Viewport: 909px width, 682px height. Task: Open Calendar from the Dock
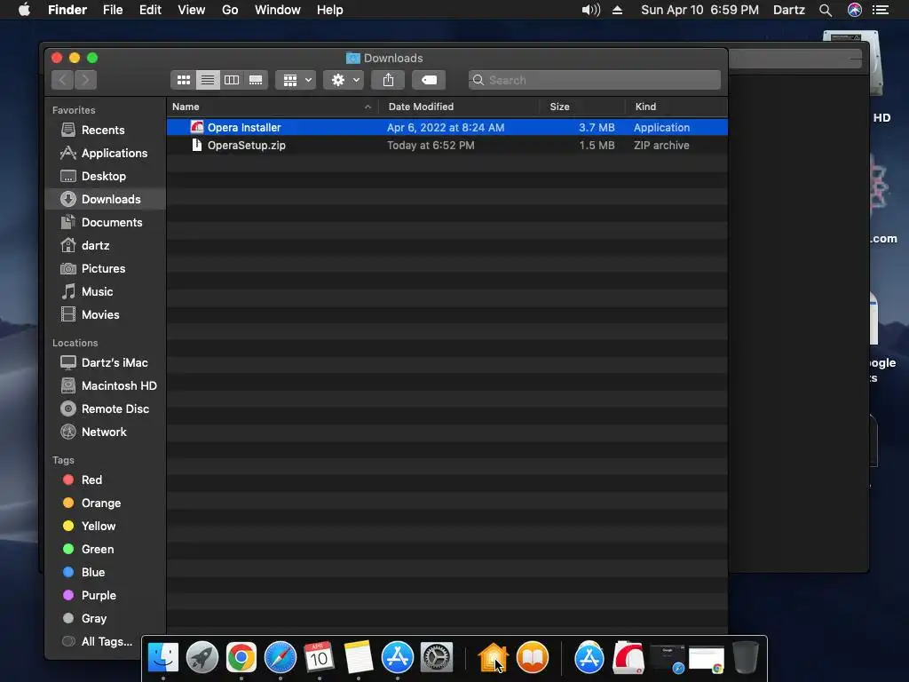(x=320, y=657)
